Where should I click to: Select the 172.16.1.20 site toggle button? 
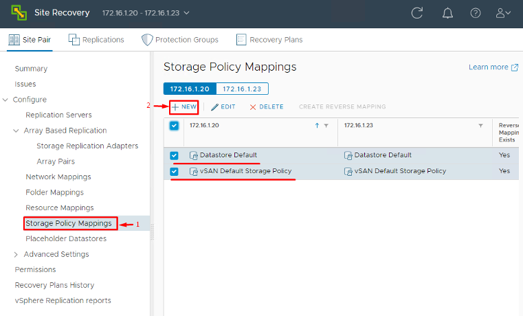pyautogui.click(x=190, y=89)
